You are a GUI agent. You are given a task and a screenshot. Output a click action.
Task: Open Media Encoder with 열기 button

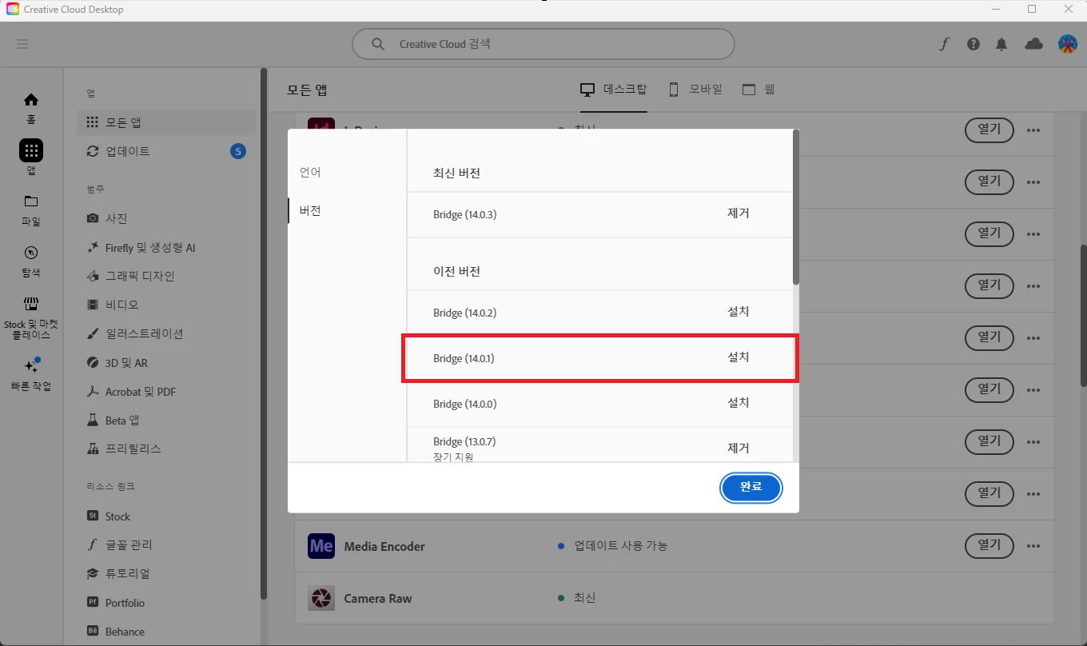tap(989, 545)
